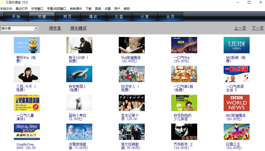Open the 冰雪奇缘歌曲 Frozen cover
The width and height of the screenshot is (265, 151).
79,132
